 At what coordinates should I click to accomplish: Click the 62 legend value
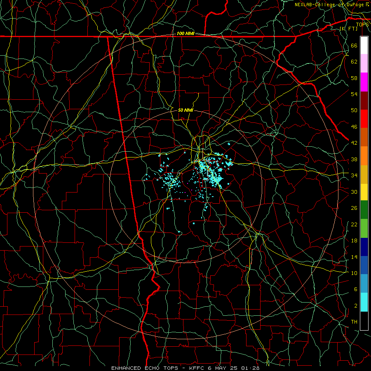[354, 62]
